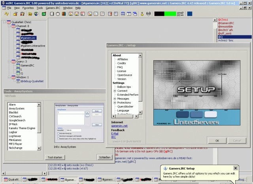Image resolution: width=253 pixels, height=184 pixels.
Task: Click OK in Gamers.IRC setup dialog
Action: pos(217,141)
